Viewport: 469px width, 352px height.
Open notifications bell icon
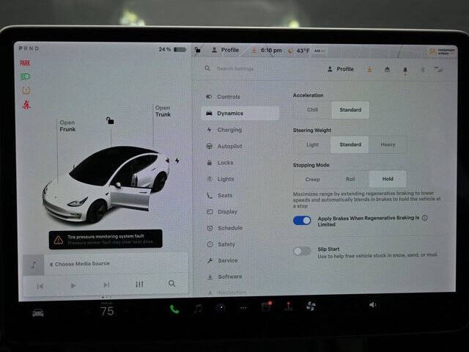pos(405,70)
